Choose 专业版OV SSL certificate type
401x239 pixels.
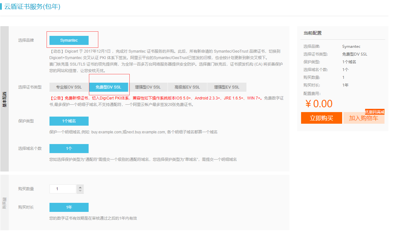(x=69, y=87)
